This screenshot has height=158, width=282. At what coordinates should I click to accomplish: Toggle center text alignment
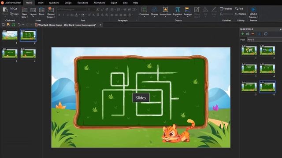tap(116, 15)
